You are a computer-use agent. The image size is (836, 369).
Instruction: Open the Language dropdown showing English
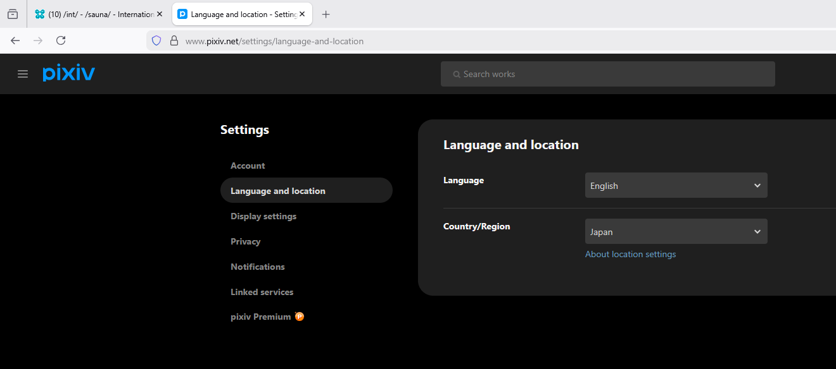tap(676, 186)
